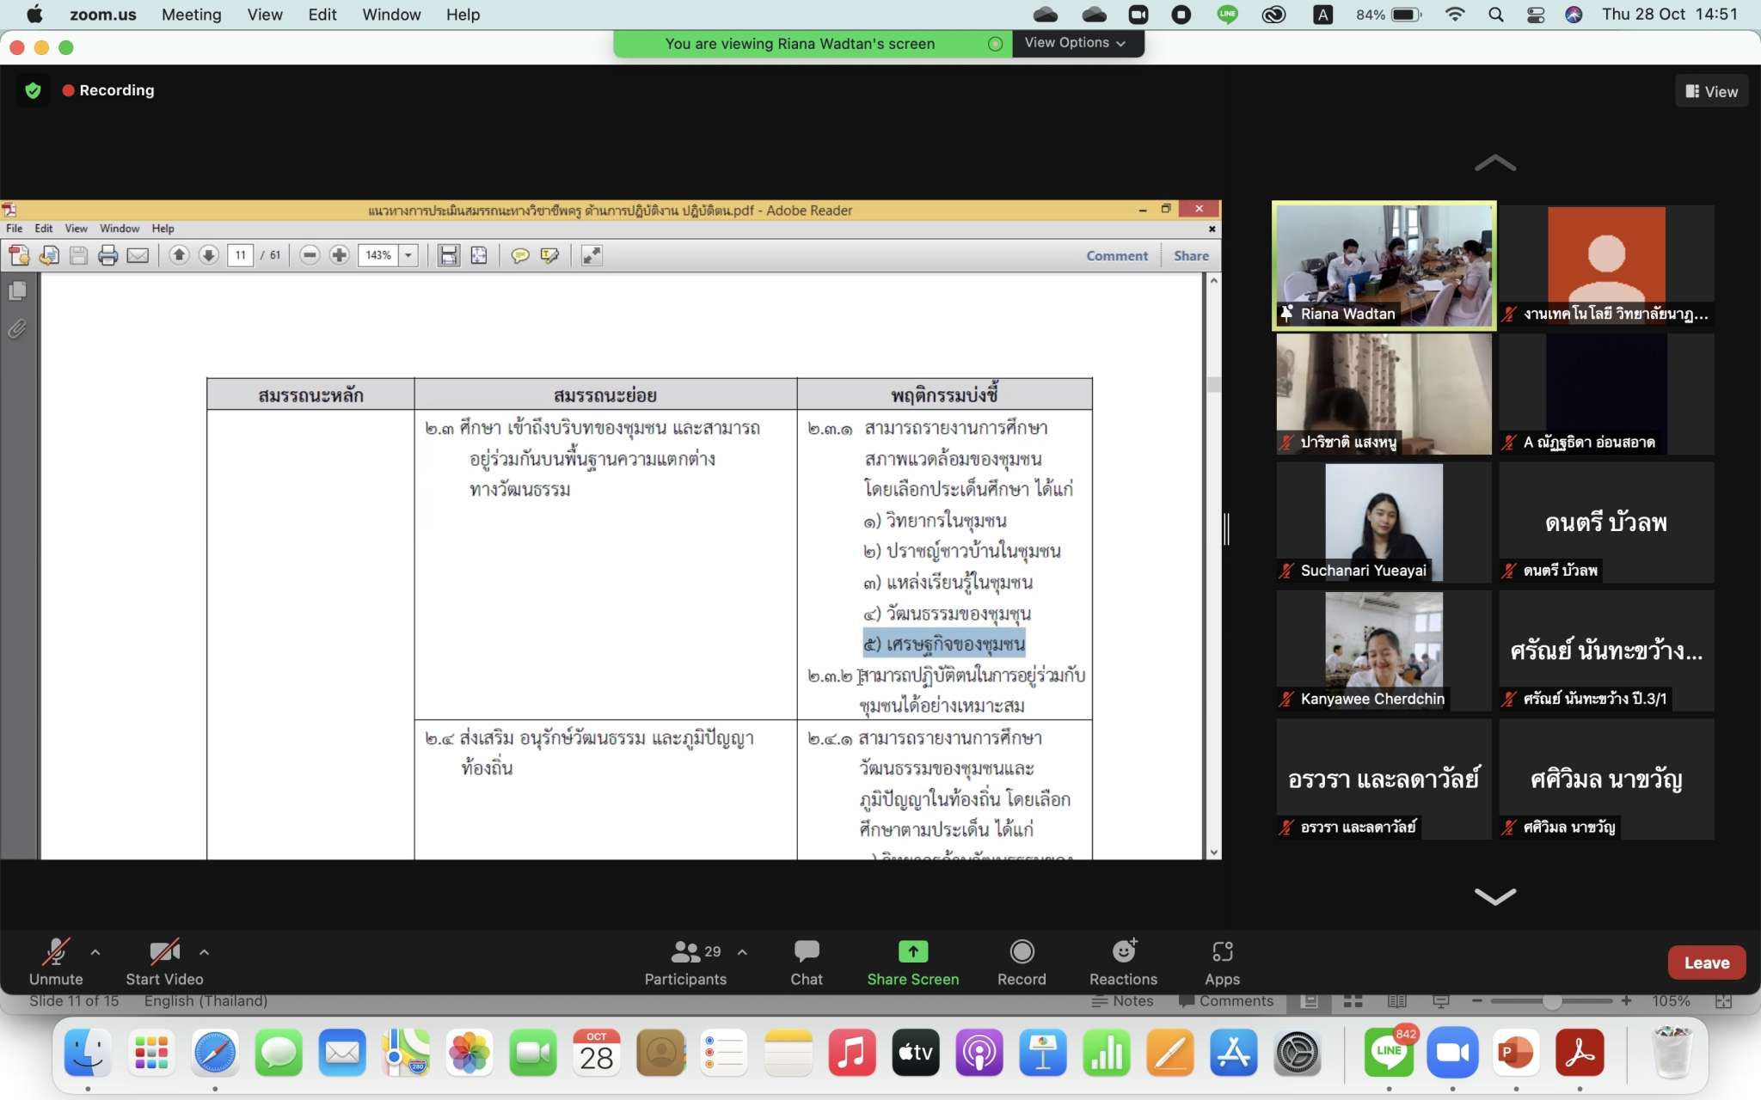Open Zoom app in the Dock

(x=1452, y=1053)
